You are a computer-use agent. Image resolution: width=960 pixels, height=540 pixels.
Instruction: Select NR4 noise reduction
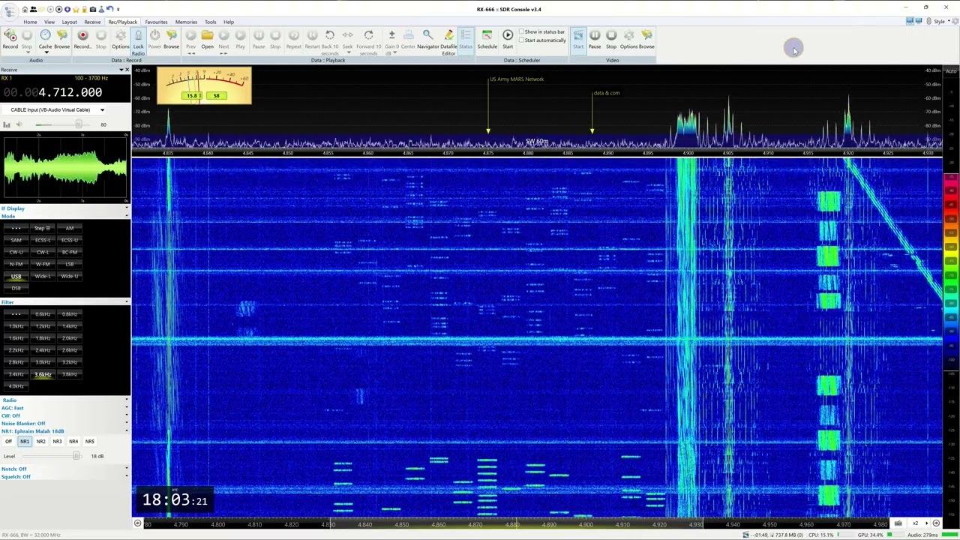(x=73, y=442)
